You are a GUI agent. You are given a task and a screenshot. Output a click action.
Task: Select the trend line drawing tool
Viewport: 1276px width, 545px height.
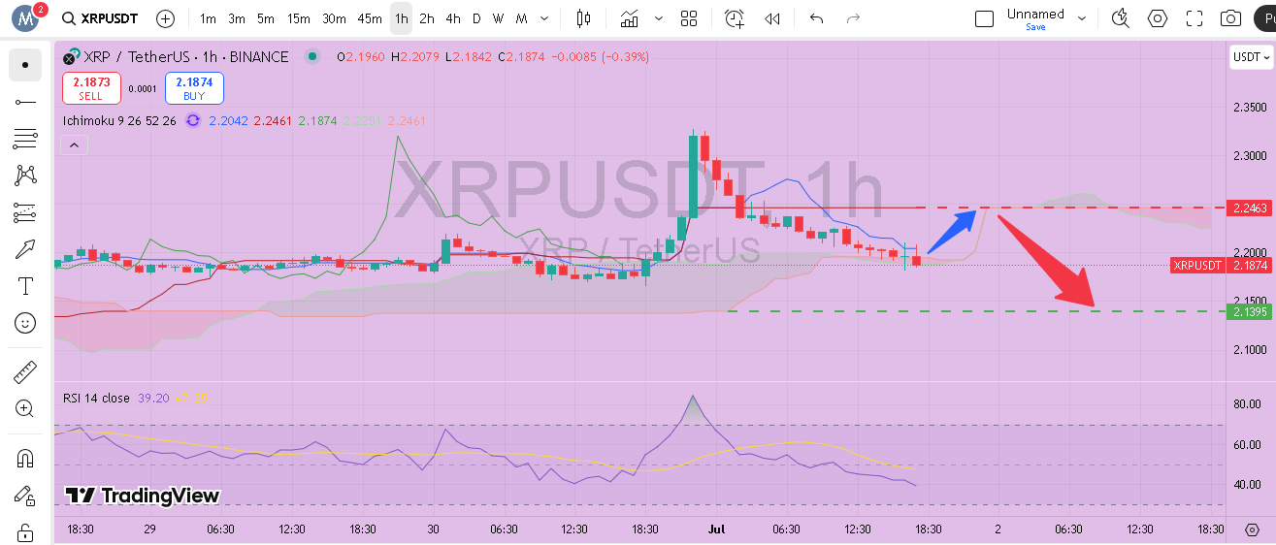25,102
